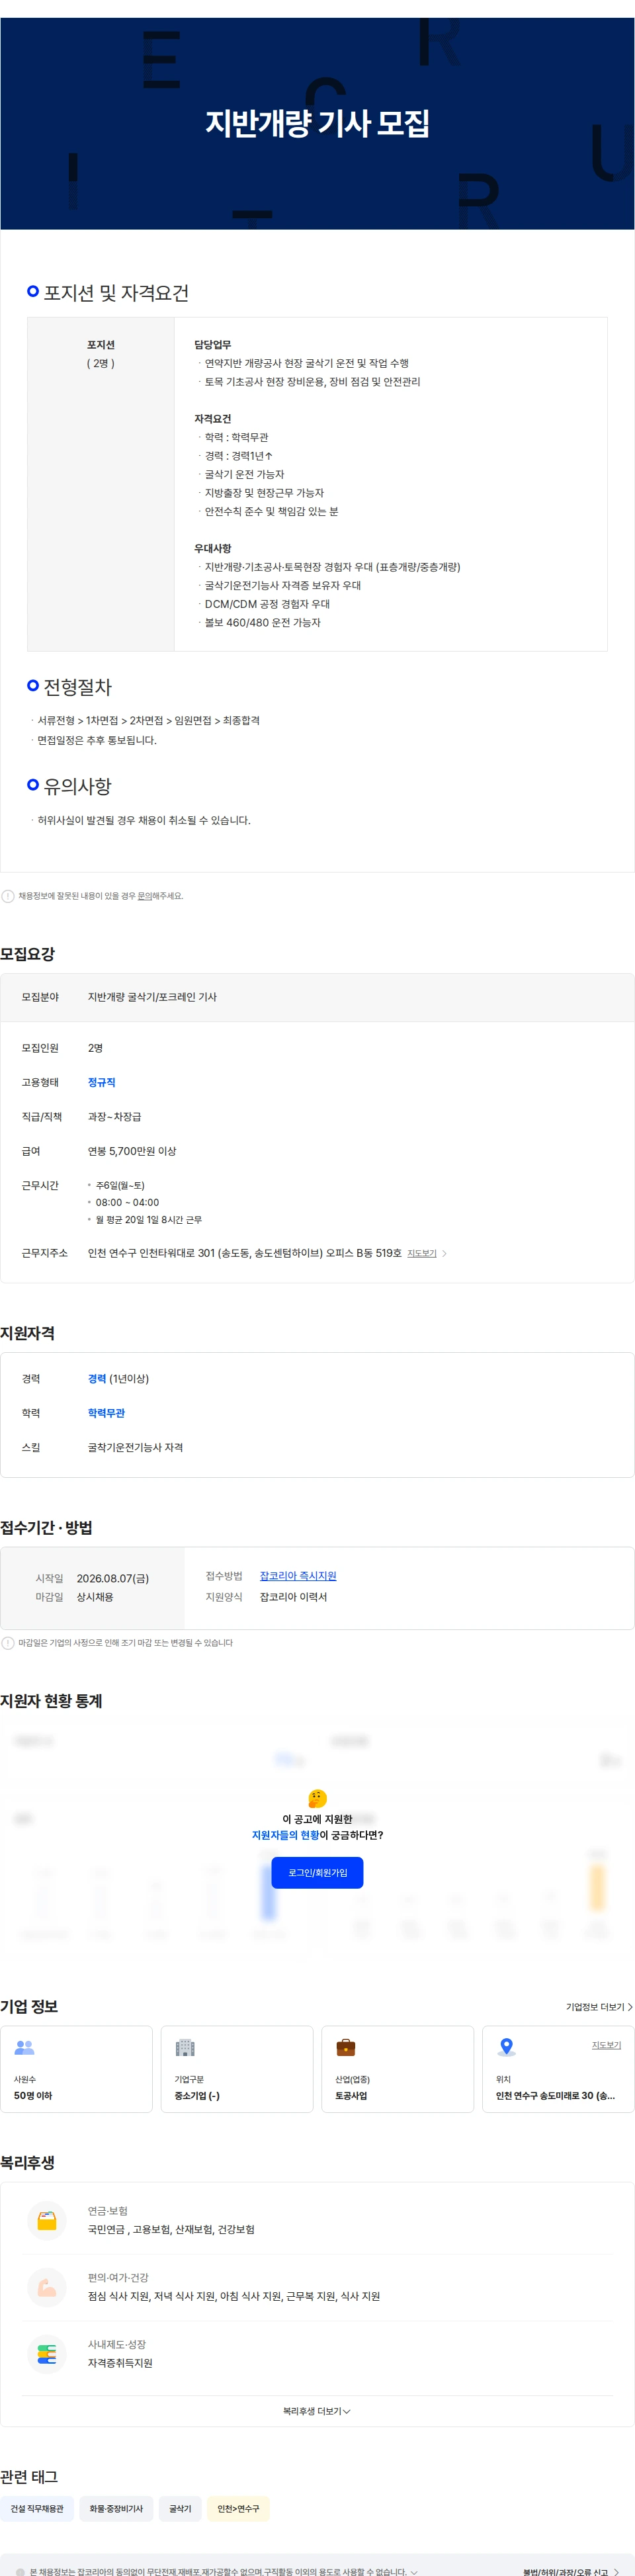This screenshot has height=2576, width=635.
Task: Click the 기업구분 building icon
Action: pyautogui.click(x=185, y=2047)
